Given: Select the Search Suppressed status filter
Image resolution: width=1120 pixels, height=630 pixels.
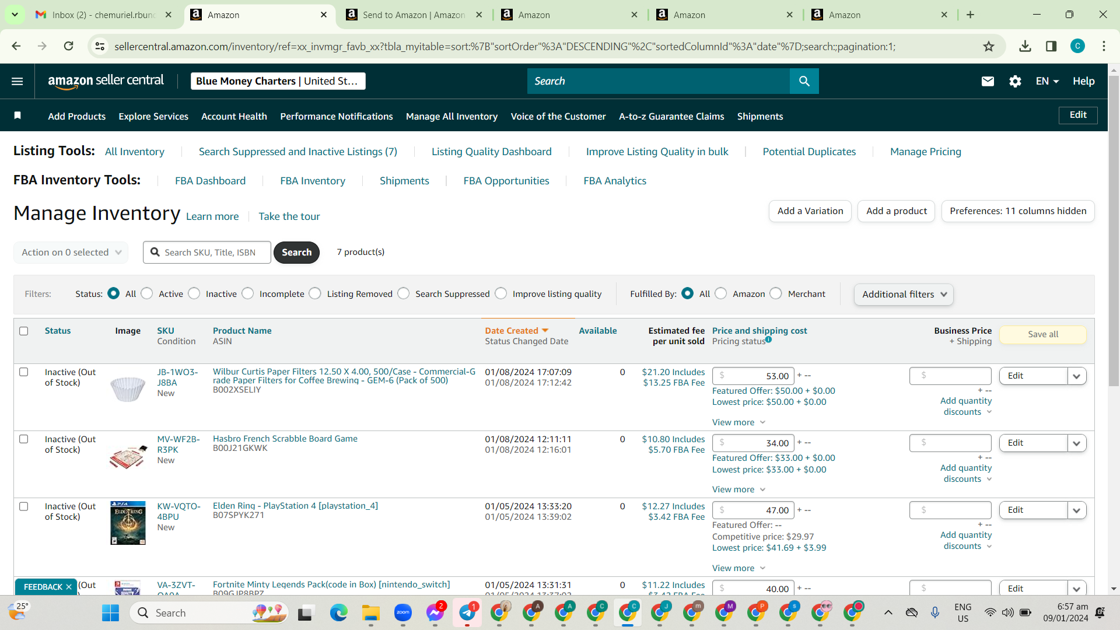Looking at the screenshot, I should point(404,293).
